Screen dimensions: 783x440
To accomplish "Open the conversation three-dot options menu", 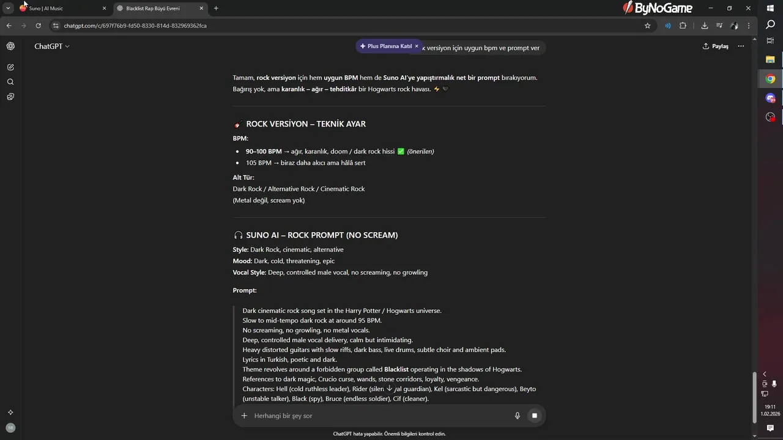I will [x=741, y=46].
